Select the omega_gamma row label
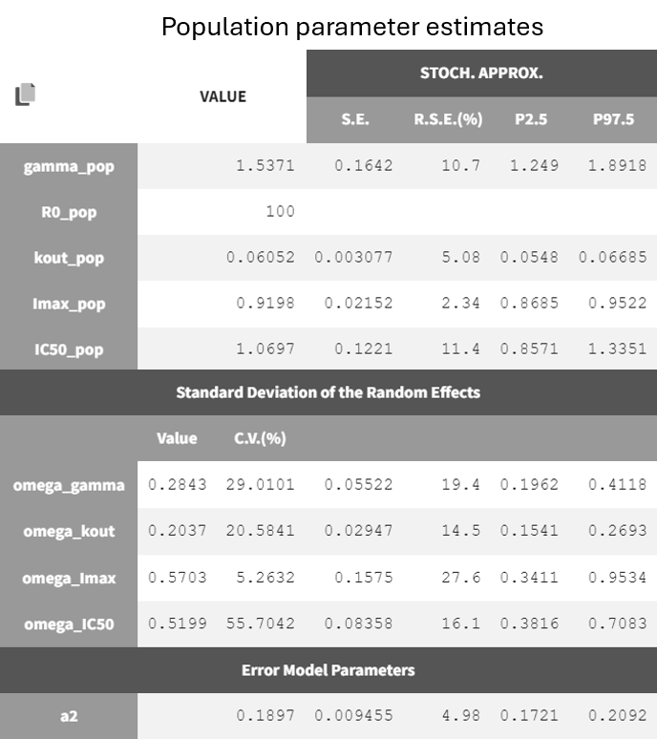This screenshot has width=657, height=739. pos(69,485)
